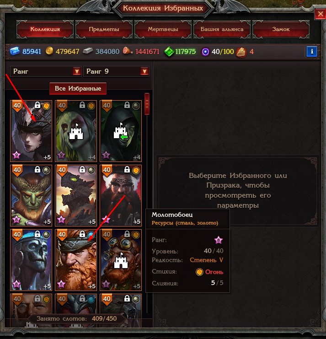Toggle the lock on the green orc card

(x=37, y=169)
